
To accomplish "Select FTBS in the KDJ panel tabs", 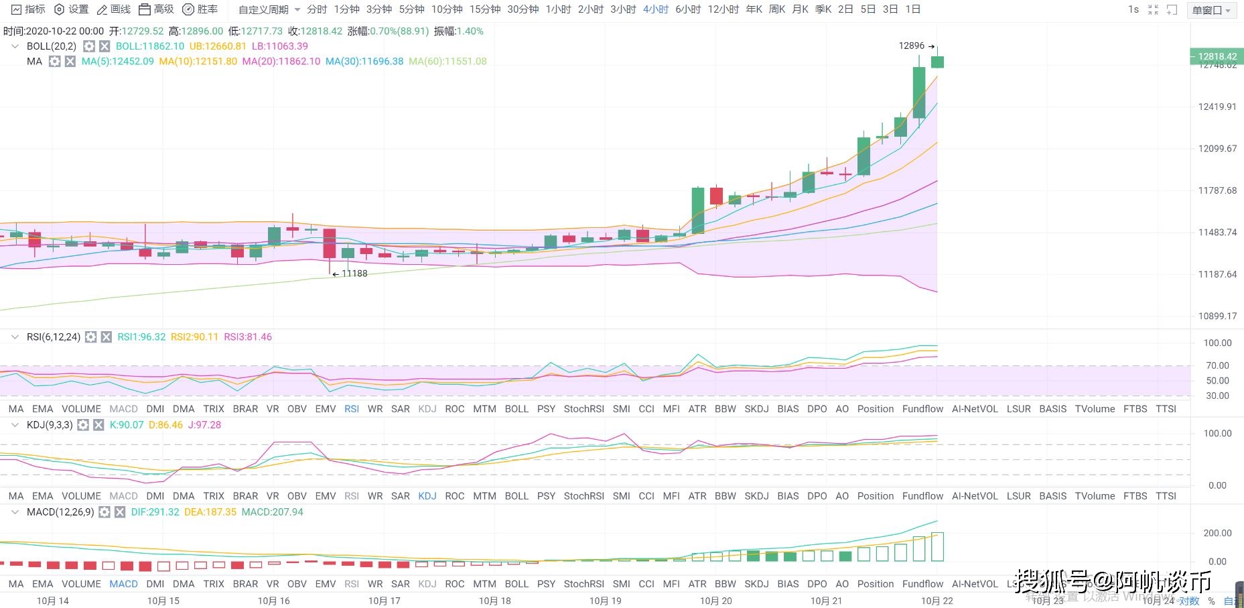I will tap(1135, 496).
